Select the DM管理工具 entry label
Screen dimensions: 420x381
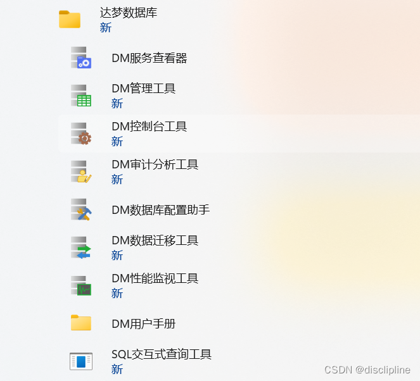[x=144, y=89]
